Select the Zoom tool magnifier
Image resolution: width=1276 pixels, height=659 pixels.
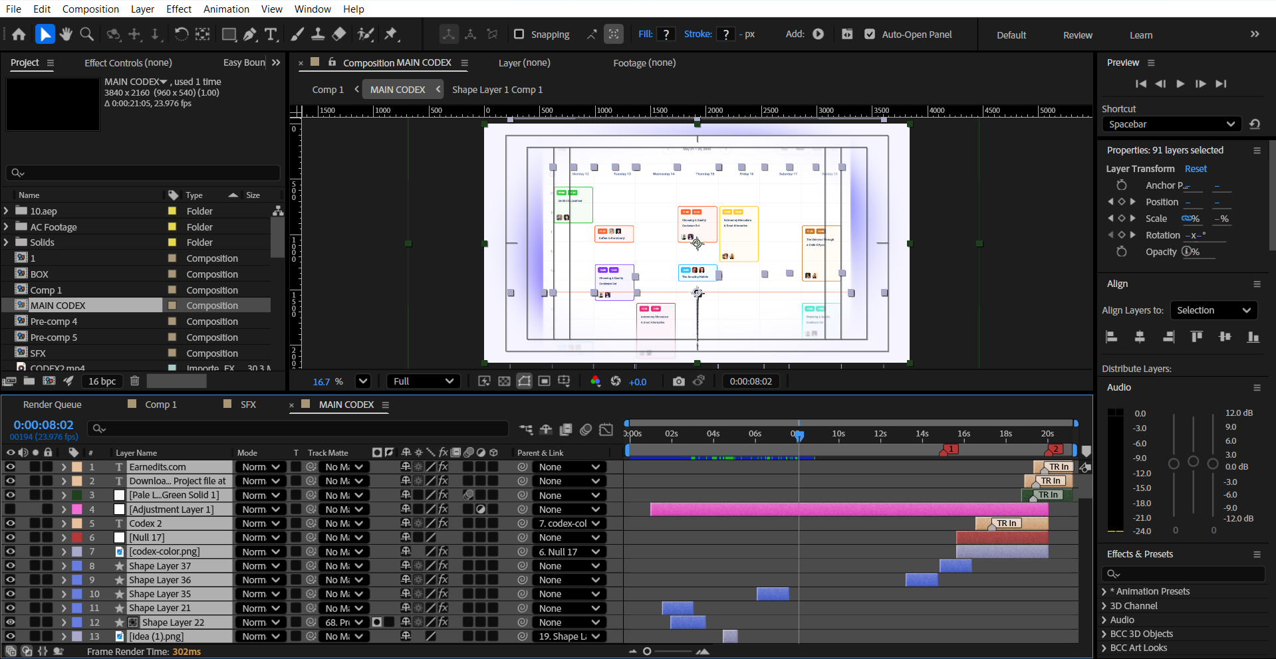(x=86, y=34)
